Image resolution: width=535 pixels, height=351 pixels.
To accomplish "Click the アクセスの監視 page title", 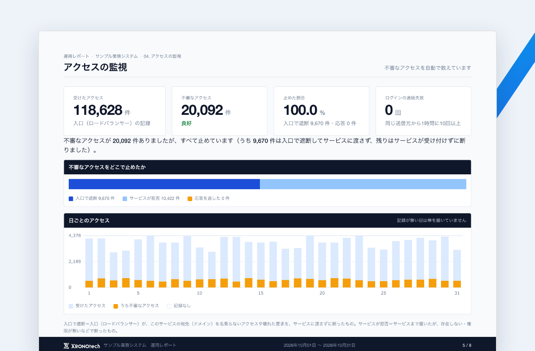I will pyautogui.click(x=95, y=67).
